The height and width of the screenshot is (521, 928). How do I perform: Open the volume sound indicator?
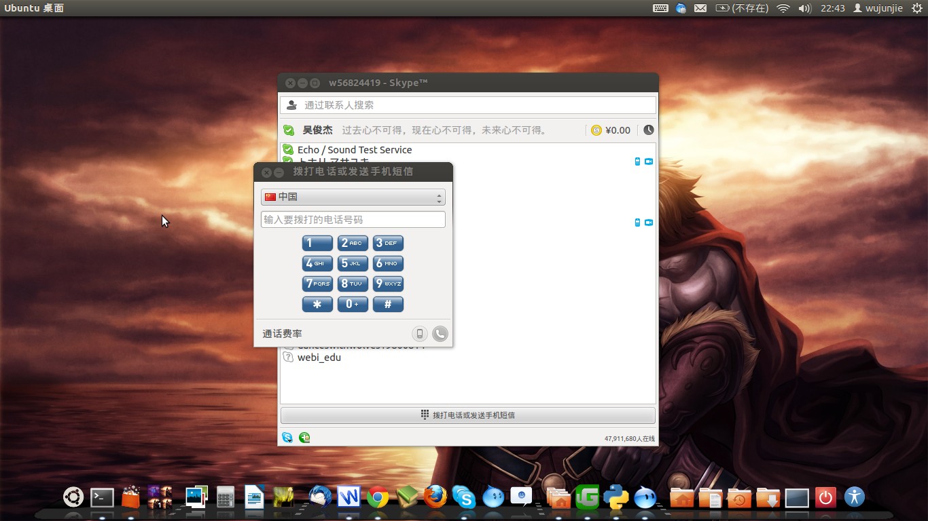(805, 8)
